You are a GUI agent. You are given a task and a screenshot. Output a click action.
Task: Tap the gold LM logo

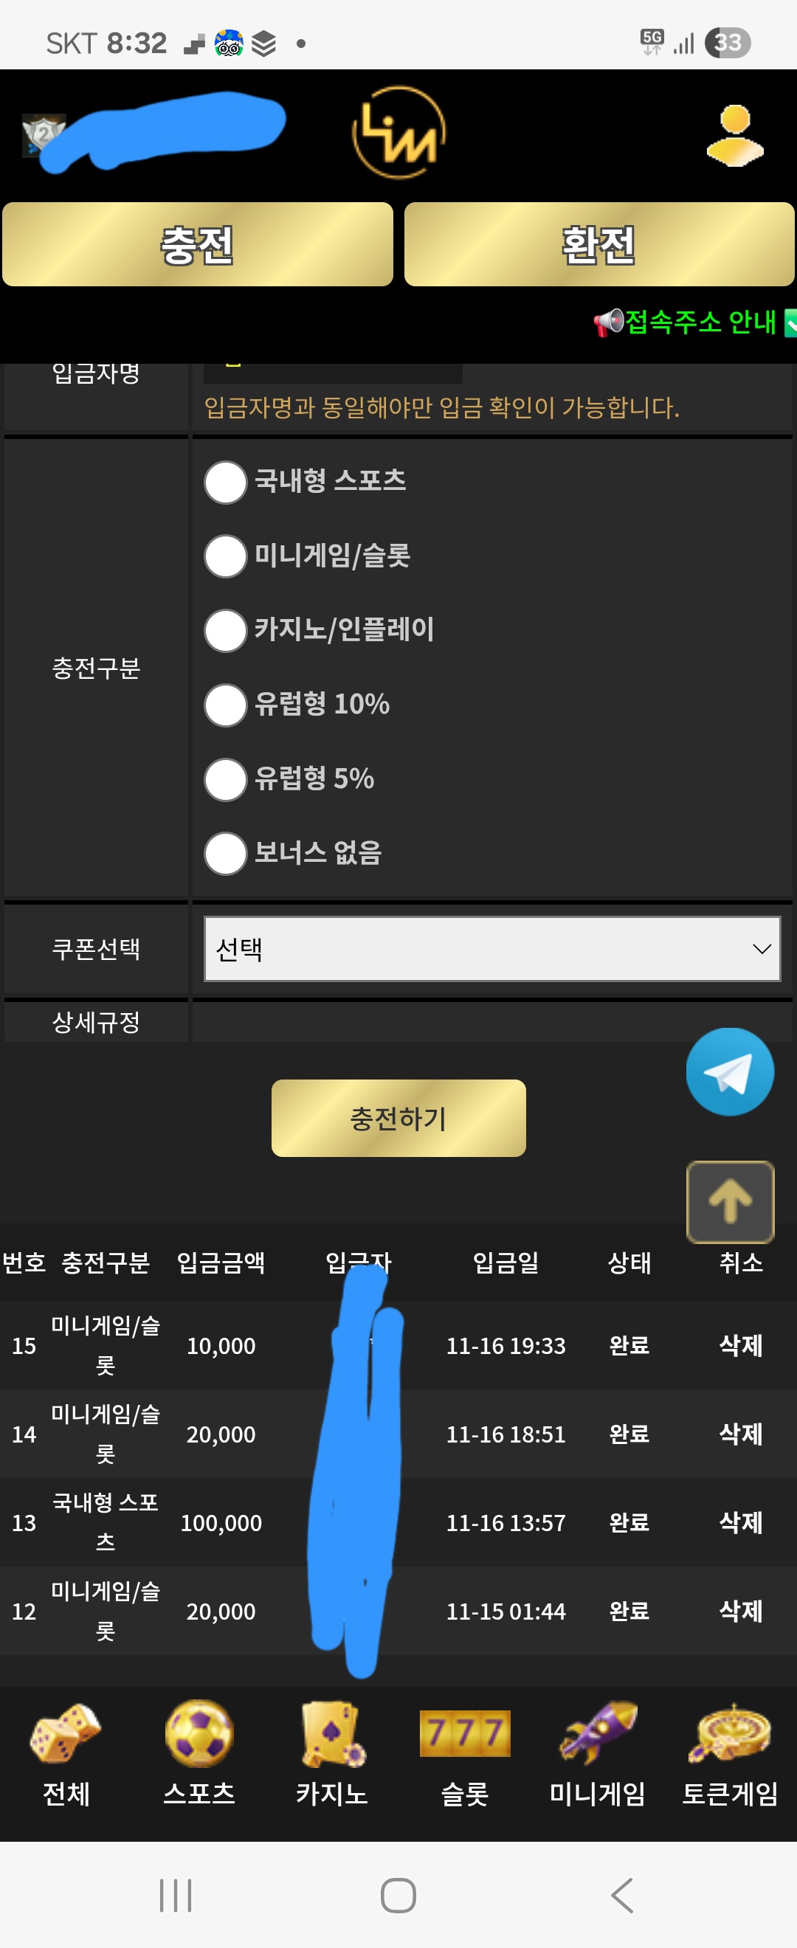(x=398, y=133)
